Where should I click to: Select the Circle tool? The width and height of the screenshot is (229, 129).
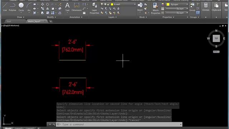pos(21,7)
